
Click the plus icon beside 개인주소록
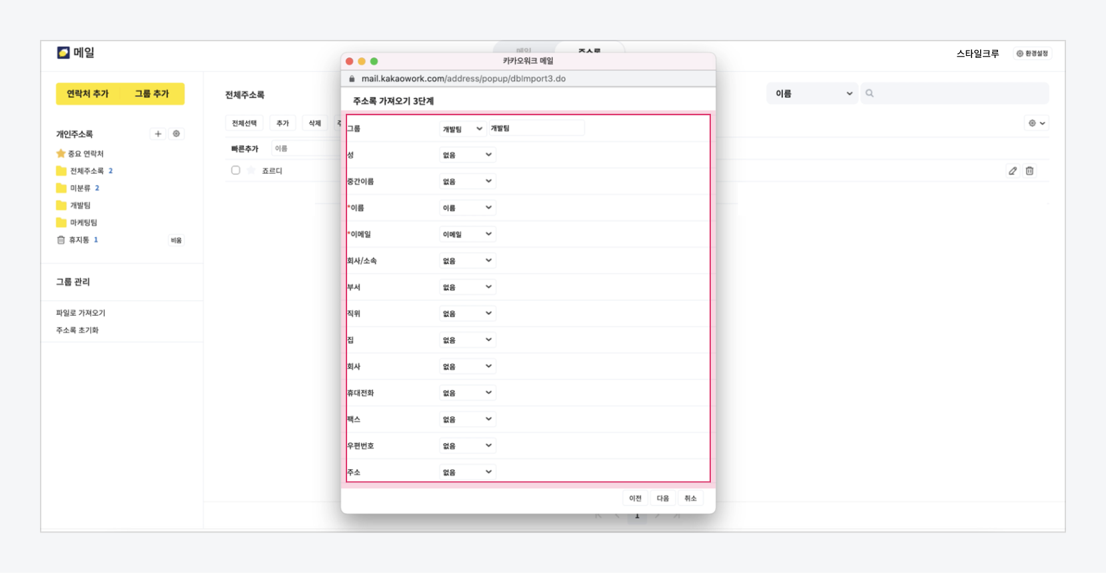coord(158,134)
